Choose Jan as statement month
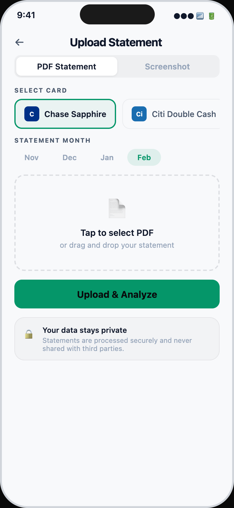Image resolution: width=234 pixels, height=508 pixels. tap(107, 158)
